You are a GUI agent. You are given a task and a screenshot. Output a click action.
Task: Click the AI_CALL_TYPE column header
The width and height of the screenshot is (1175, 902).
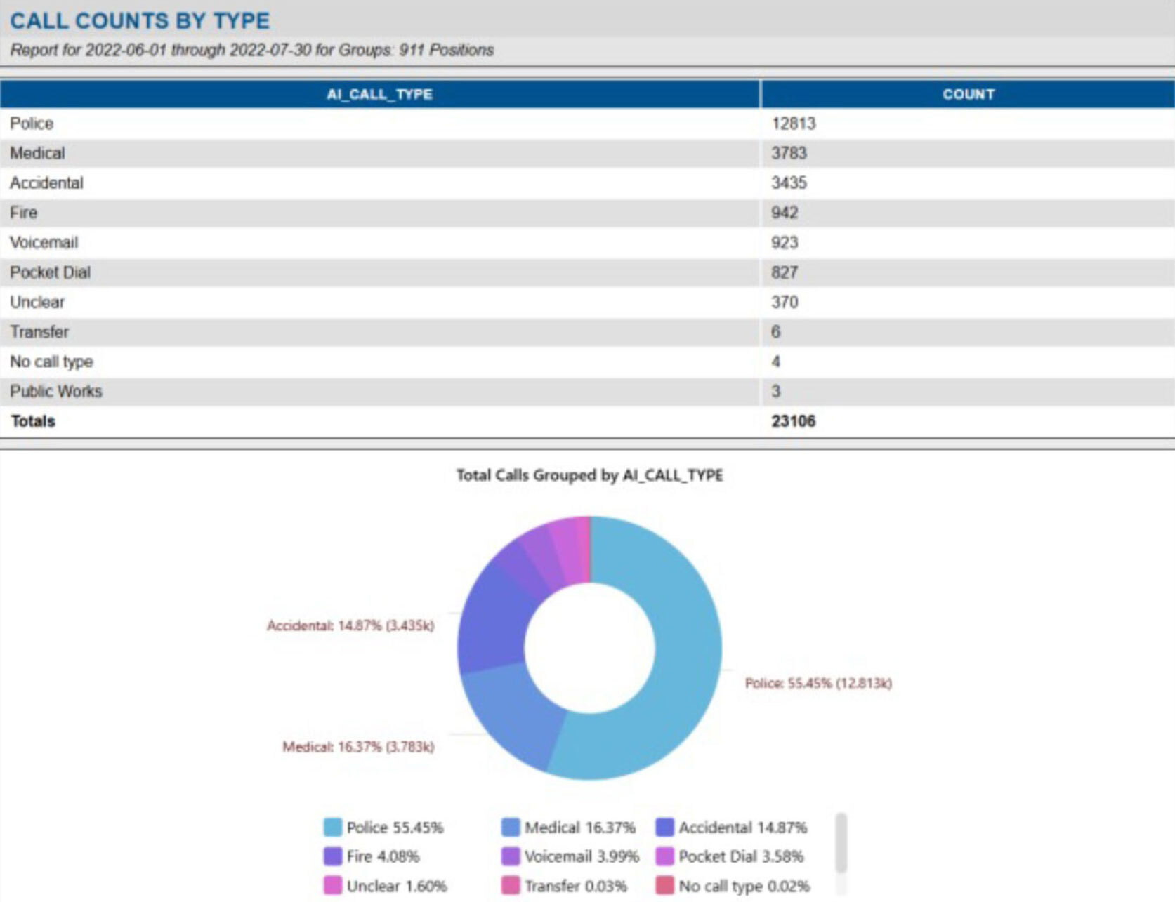pyautogui.click(x=379, y=94)
